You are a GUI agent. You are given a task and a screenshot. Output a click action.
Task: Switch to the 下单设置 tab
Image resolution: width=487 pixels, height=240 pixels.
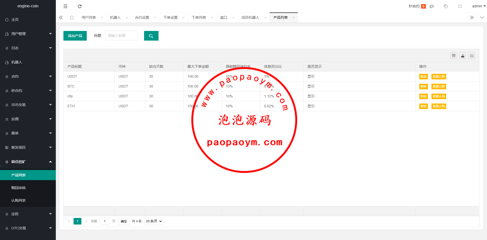click(170, 18)
